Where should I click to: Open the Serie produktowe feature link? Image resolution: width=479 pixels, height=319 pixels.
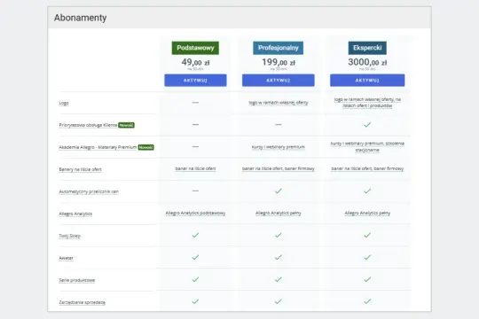[x=77, y=280]
